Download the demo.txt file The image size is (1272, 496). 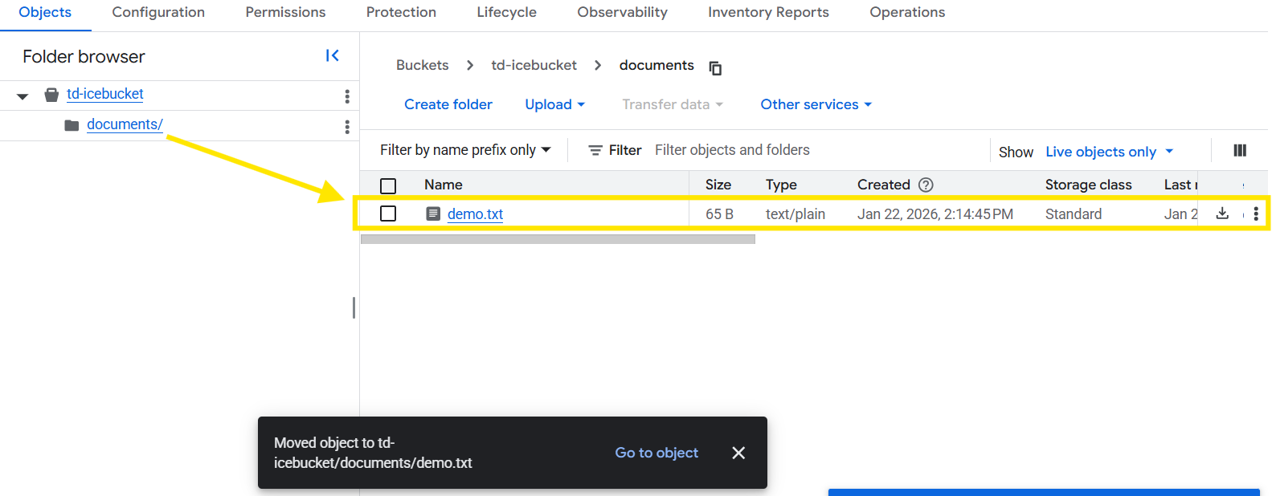1222,213
